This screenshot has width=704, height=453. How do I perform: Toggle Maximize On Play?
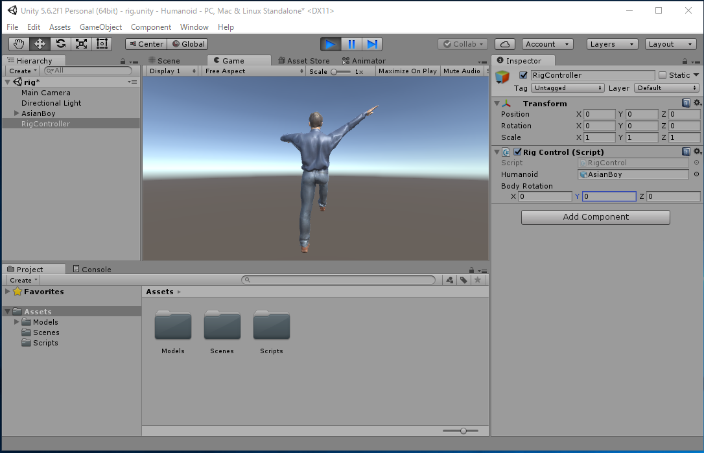click(x=407, y=71)
